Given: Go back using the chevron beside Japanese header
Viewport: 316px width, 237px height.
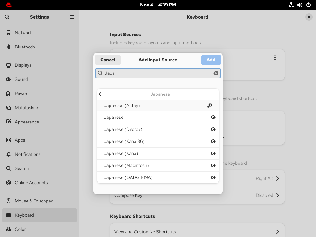Looking at the screenshot, I should coord(100,94).
